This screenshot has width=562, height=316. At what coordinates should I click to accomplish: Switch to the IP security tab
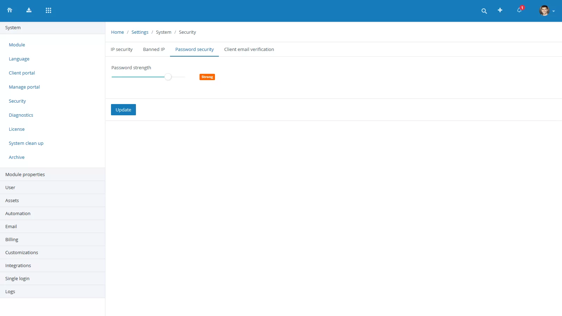[x=122, y=49]
